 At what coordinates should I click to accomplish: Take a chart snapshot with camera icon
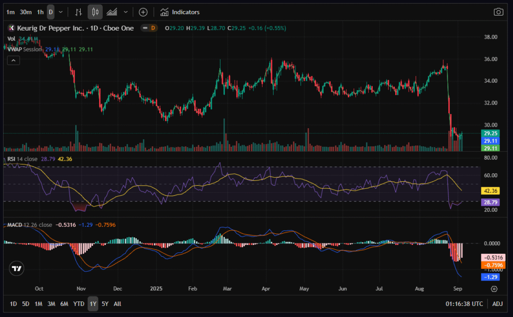point(498,12)
